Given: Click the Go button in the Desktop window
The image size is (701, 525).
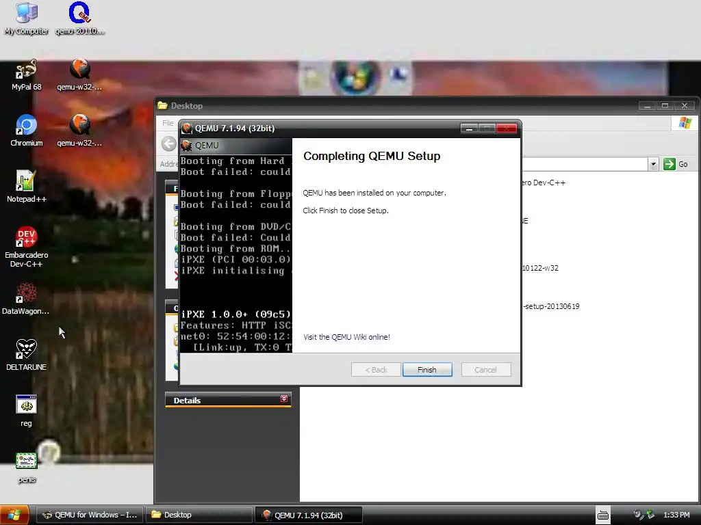Looking at the screenshot, I should (676, 164).
